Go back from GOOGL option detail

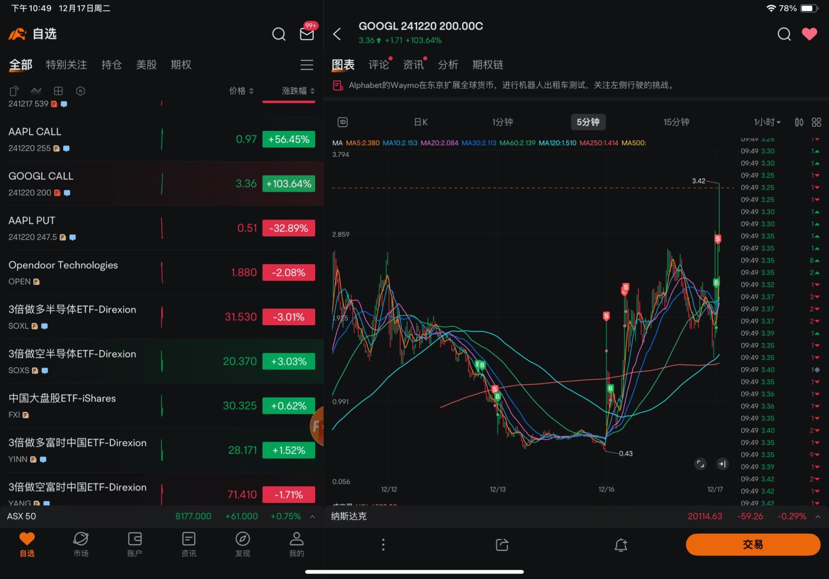click(337, 34)
